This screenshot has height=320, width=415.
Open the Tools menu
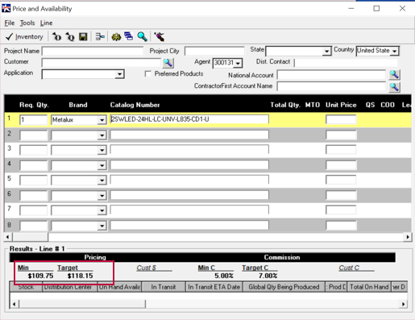point(27,23)
